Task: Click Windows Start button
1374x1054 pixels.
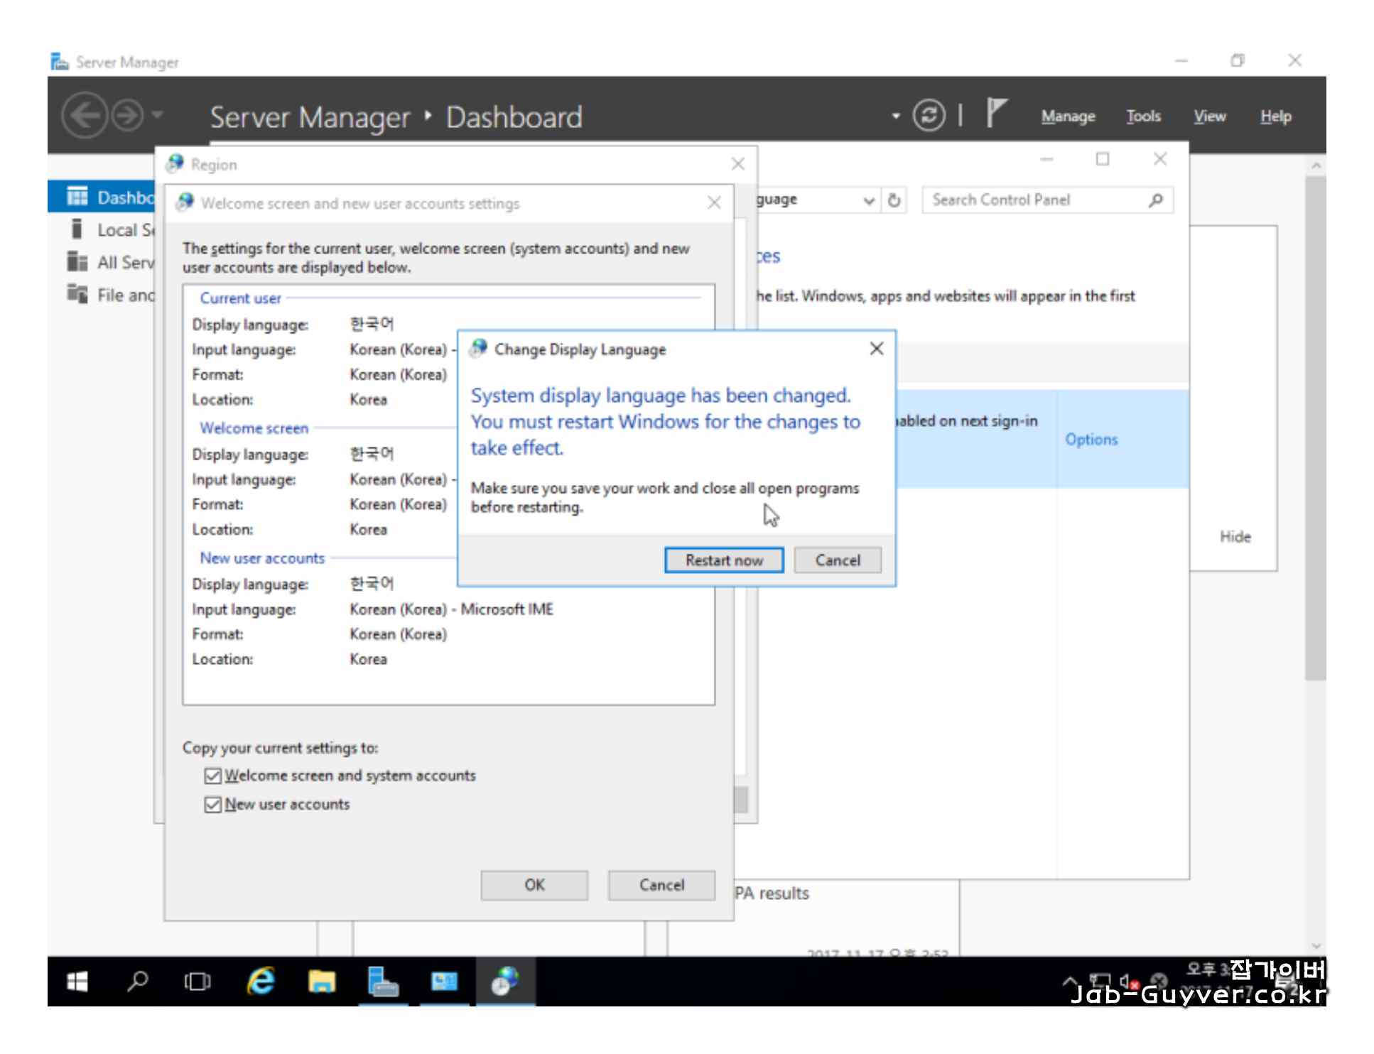Action: tap(77, 982)
